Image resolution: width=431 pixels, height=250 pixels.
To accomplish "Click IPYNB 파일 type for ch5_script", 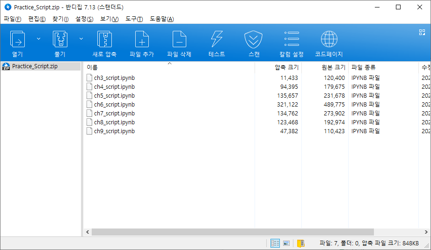I will point(365,95).
